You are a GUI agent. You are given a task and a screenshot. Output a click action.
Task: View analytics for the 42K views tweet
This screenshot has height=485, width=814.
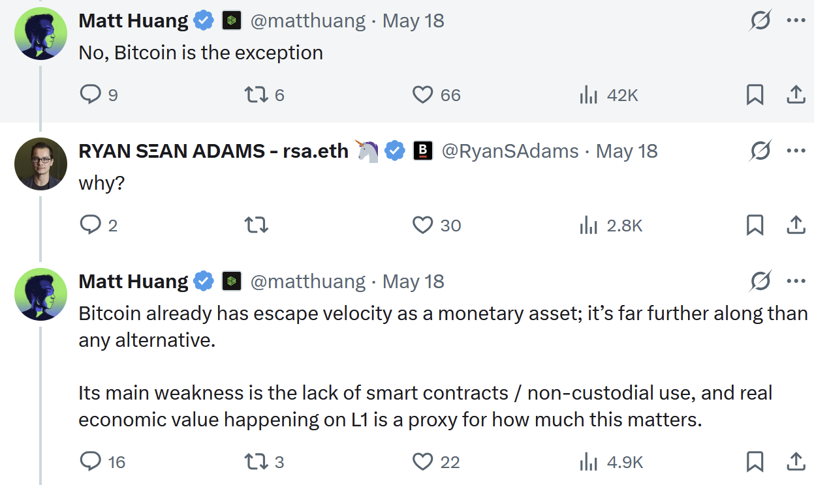[x=608, y=95]
